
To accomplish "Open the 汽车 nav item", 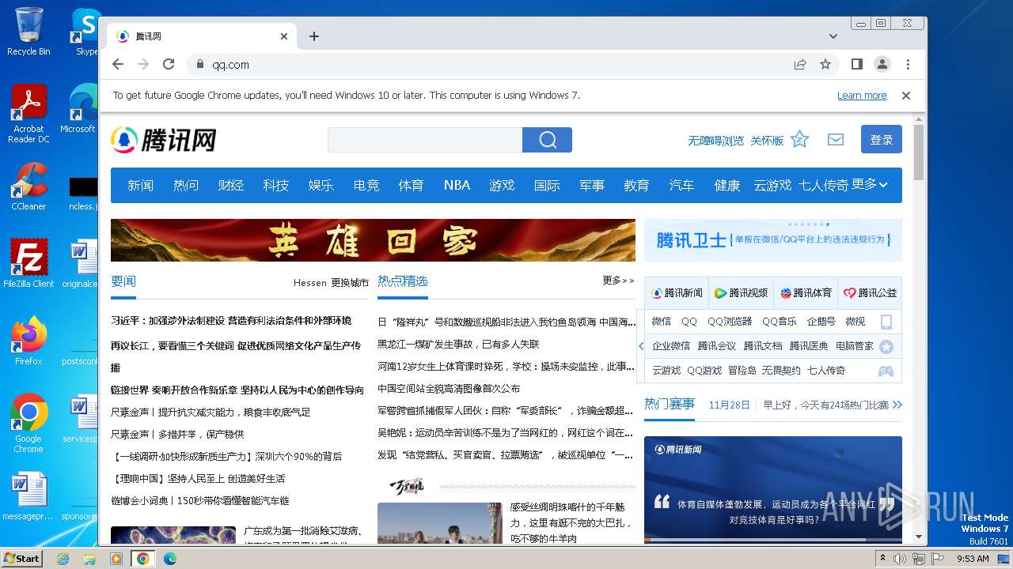I will [x=681, y=185].
